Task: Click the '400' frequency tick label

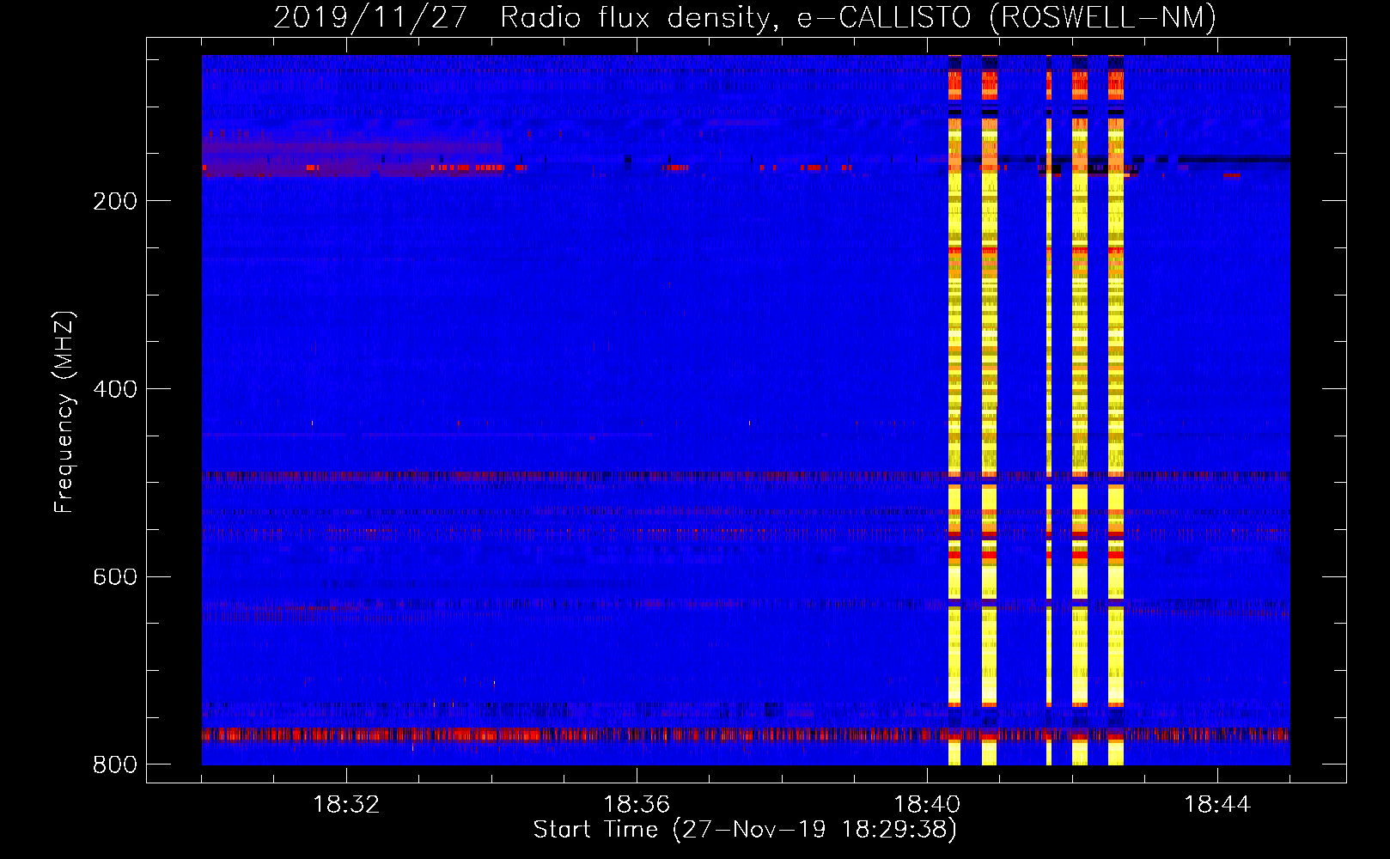Action: tap(115, 389)
